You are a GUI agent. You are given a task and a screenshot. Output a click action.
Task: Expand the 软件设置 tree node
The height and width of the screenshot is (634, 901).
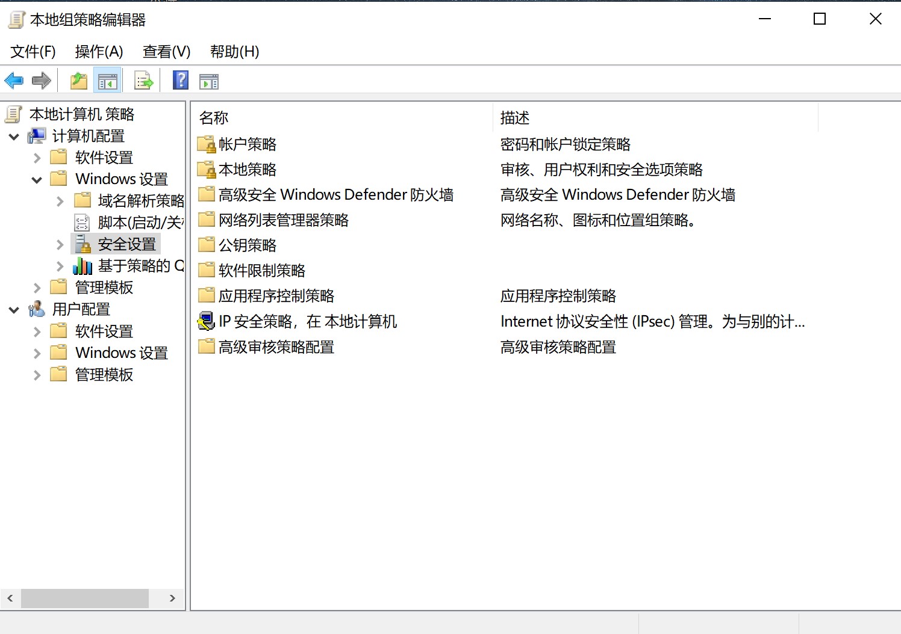36,157
